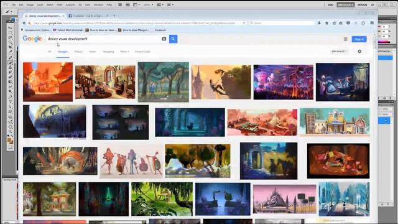The width and height of the screenshot is (398, 224).
Task: Click the color spectrum ramp in Color panel
Action: pyautogui.click(x=384, y=42)
